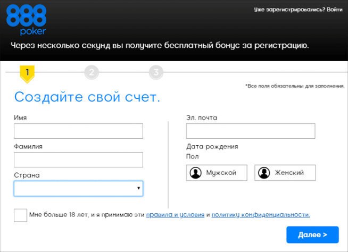Viewport: 348px width, 252px height.
Task: Tick the over-18 agreement checkbox
Action: [20, 215]
